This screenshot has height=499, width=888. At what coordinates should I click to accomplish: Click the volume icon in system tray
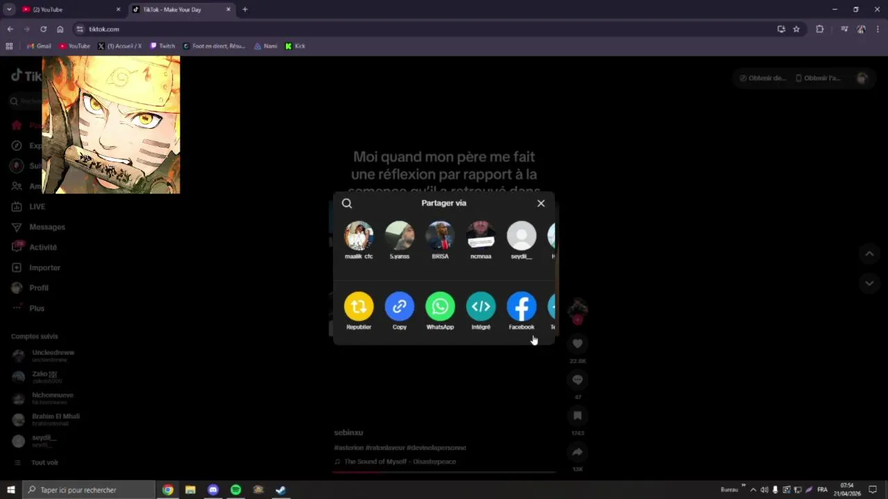(765, 490)
